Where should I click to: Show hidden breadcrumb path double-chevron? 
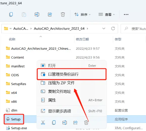tap(11, 29)
